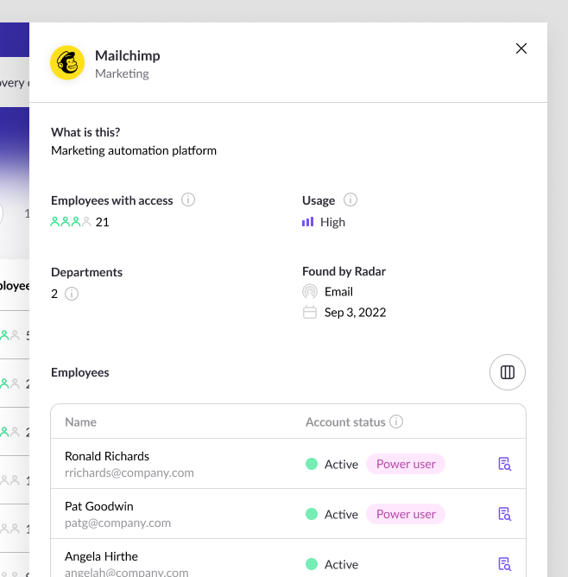Click the Name column header
This screenshot has width=568, height=577.
pyautogui.click(x=80, y=422)
